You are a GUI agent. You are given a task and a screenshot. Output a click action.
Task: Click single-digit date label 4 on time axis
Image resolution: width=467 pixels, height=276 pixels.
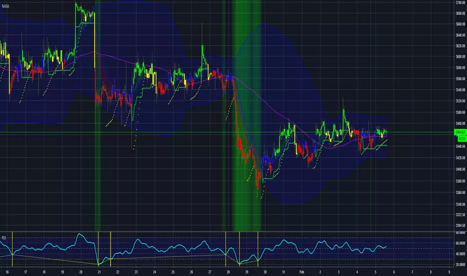coord(357,272)
